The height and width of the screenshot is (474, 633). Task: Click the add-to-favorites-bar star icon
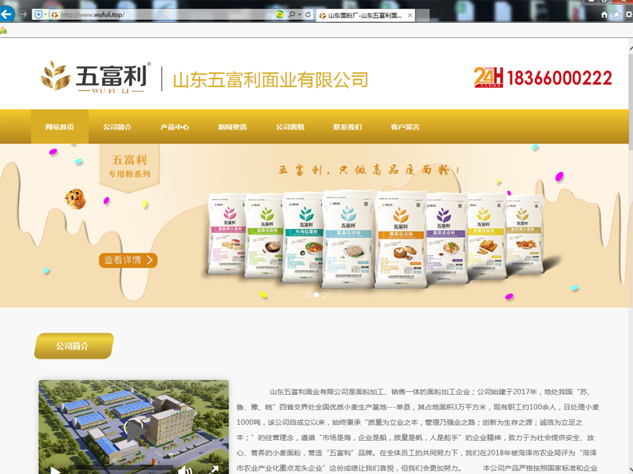(x=3, y=31)
